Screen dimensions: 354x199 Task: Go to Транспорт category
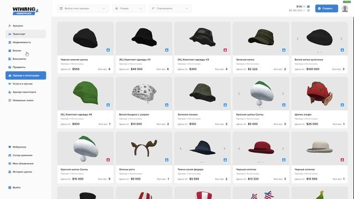[x=26, y=34]
